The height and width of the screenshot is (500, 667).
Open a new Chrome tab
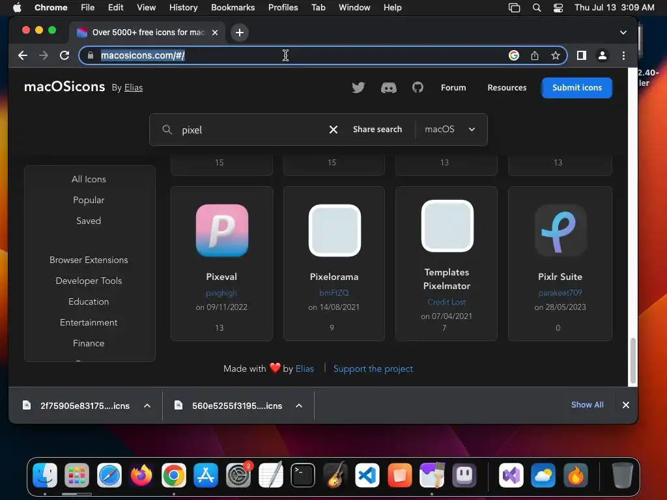click(x=240, y=33)
